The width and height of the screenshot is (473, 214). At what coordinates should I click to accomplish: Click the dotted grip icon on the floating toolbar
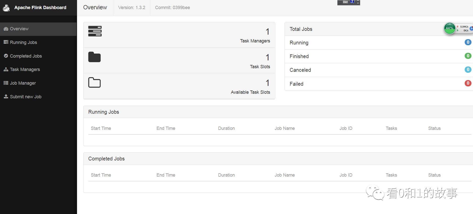[x=340, y=2]
